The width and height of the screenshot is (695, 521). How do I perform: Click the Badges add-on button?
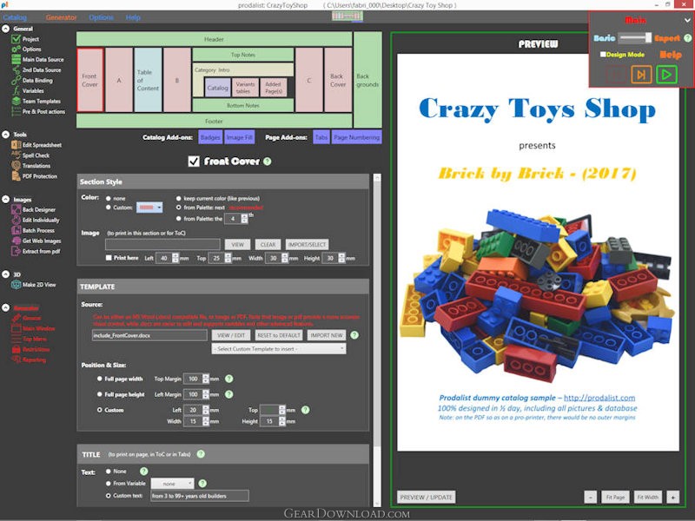pos(210,137)
